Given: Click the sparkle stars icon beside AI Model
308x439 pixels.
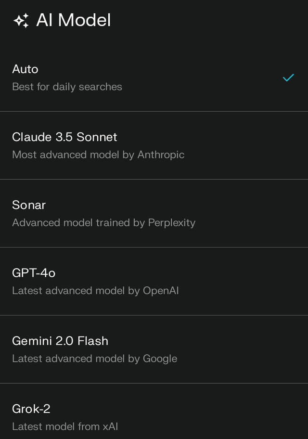Looking at the screenshot, I should click(x=21, y=20).
